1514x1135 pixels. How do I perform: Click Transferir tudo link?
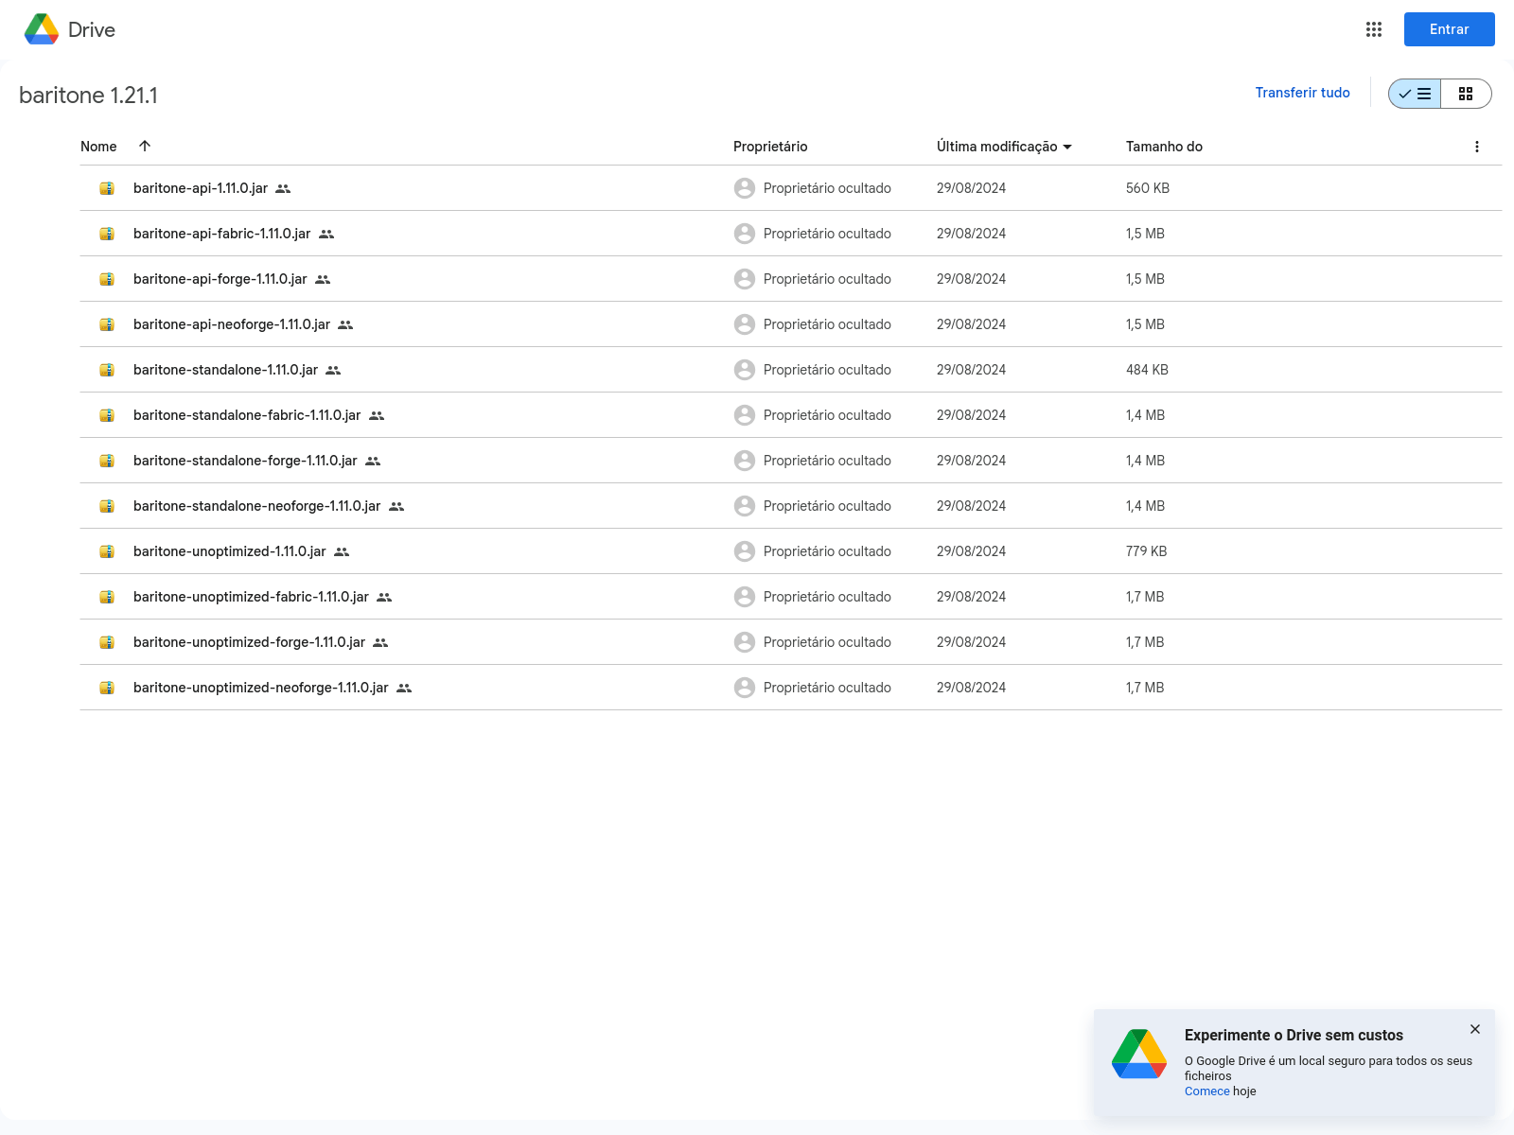[x=1302, y=93]
